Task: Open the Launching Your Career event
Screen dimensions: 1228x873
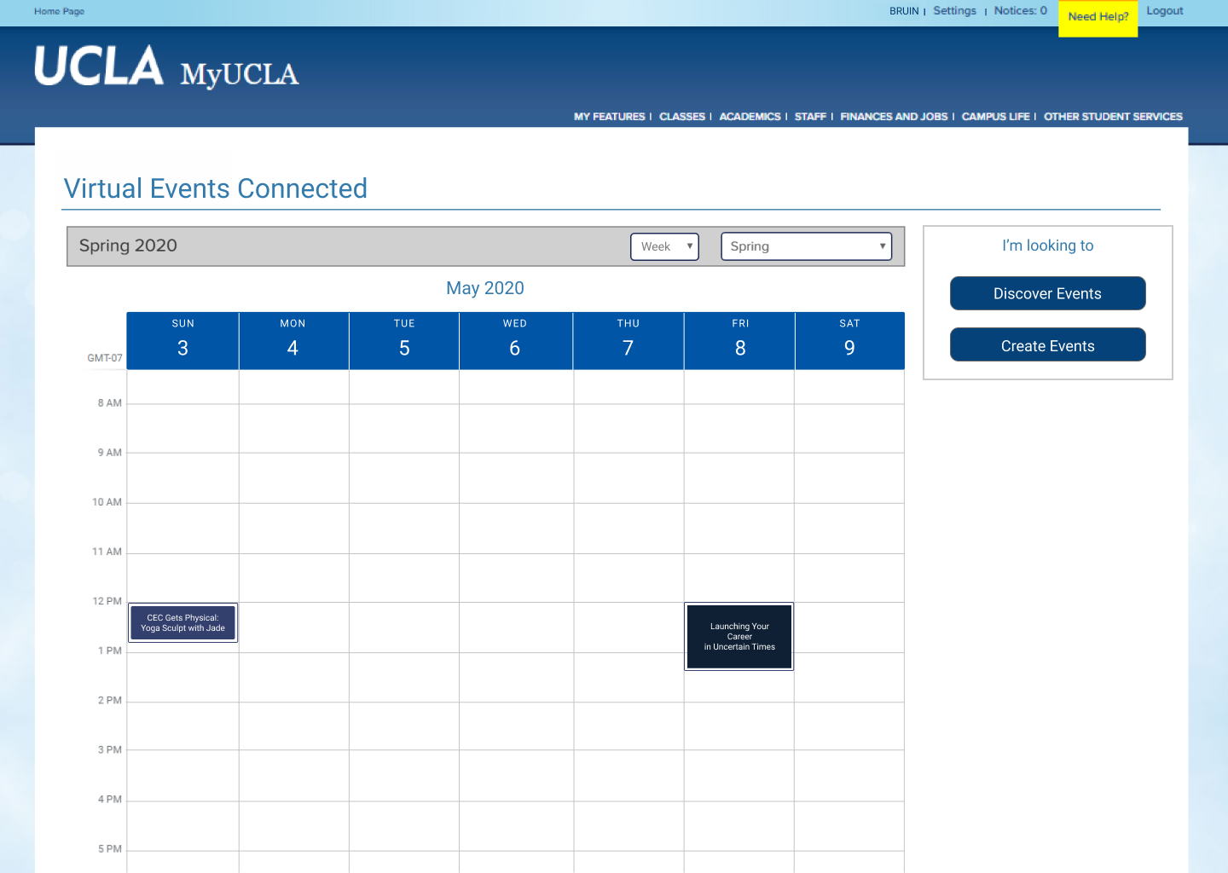Action: [739, 637]
